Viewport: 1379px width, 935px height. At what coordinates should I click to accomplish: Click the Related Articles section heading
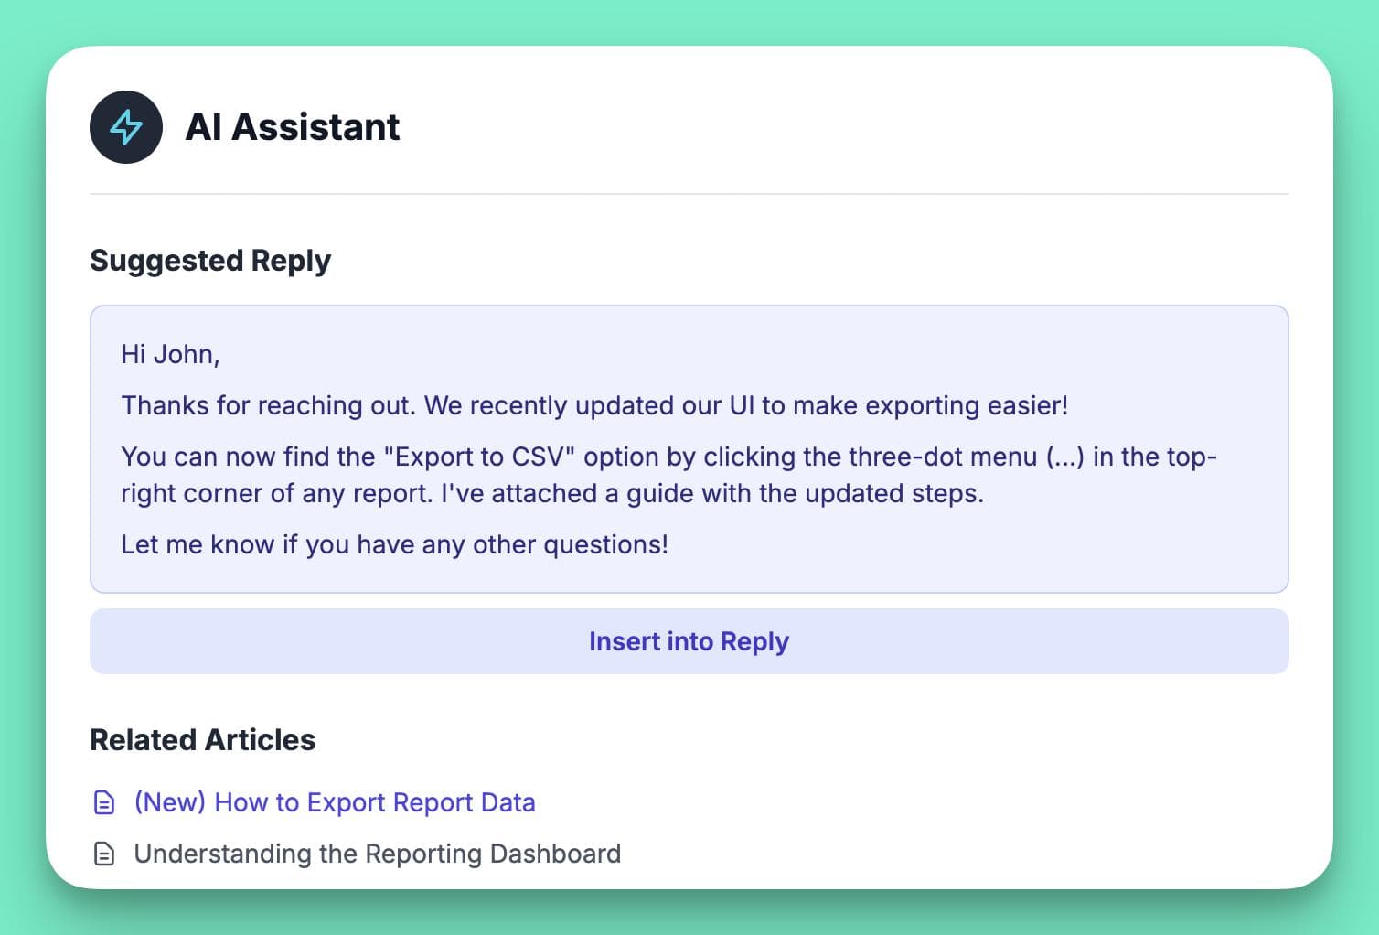[203, 739]
